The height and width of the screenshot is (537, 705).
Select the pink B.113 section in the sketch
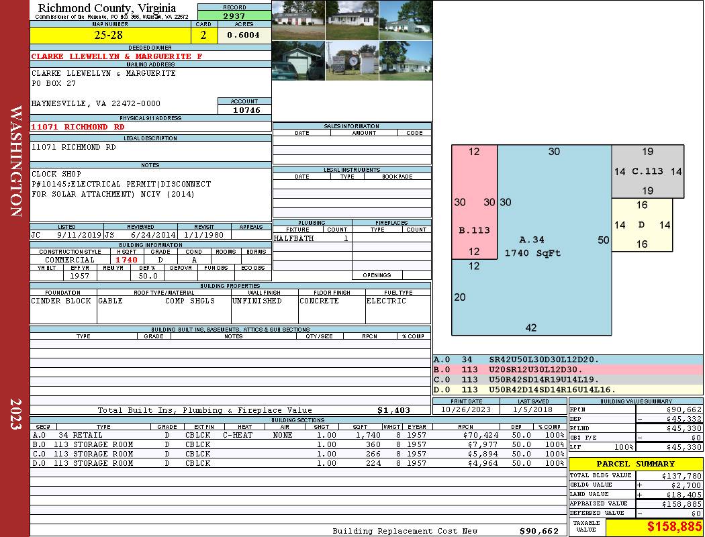pyautogui.click(x=474, y=202)
